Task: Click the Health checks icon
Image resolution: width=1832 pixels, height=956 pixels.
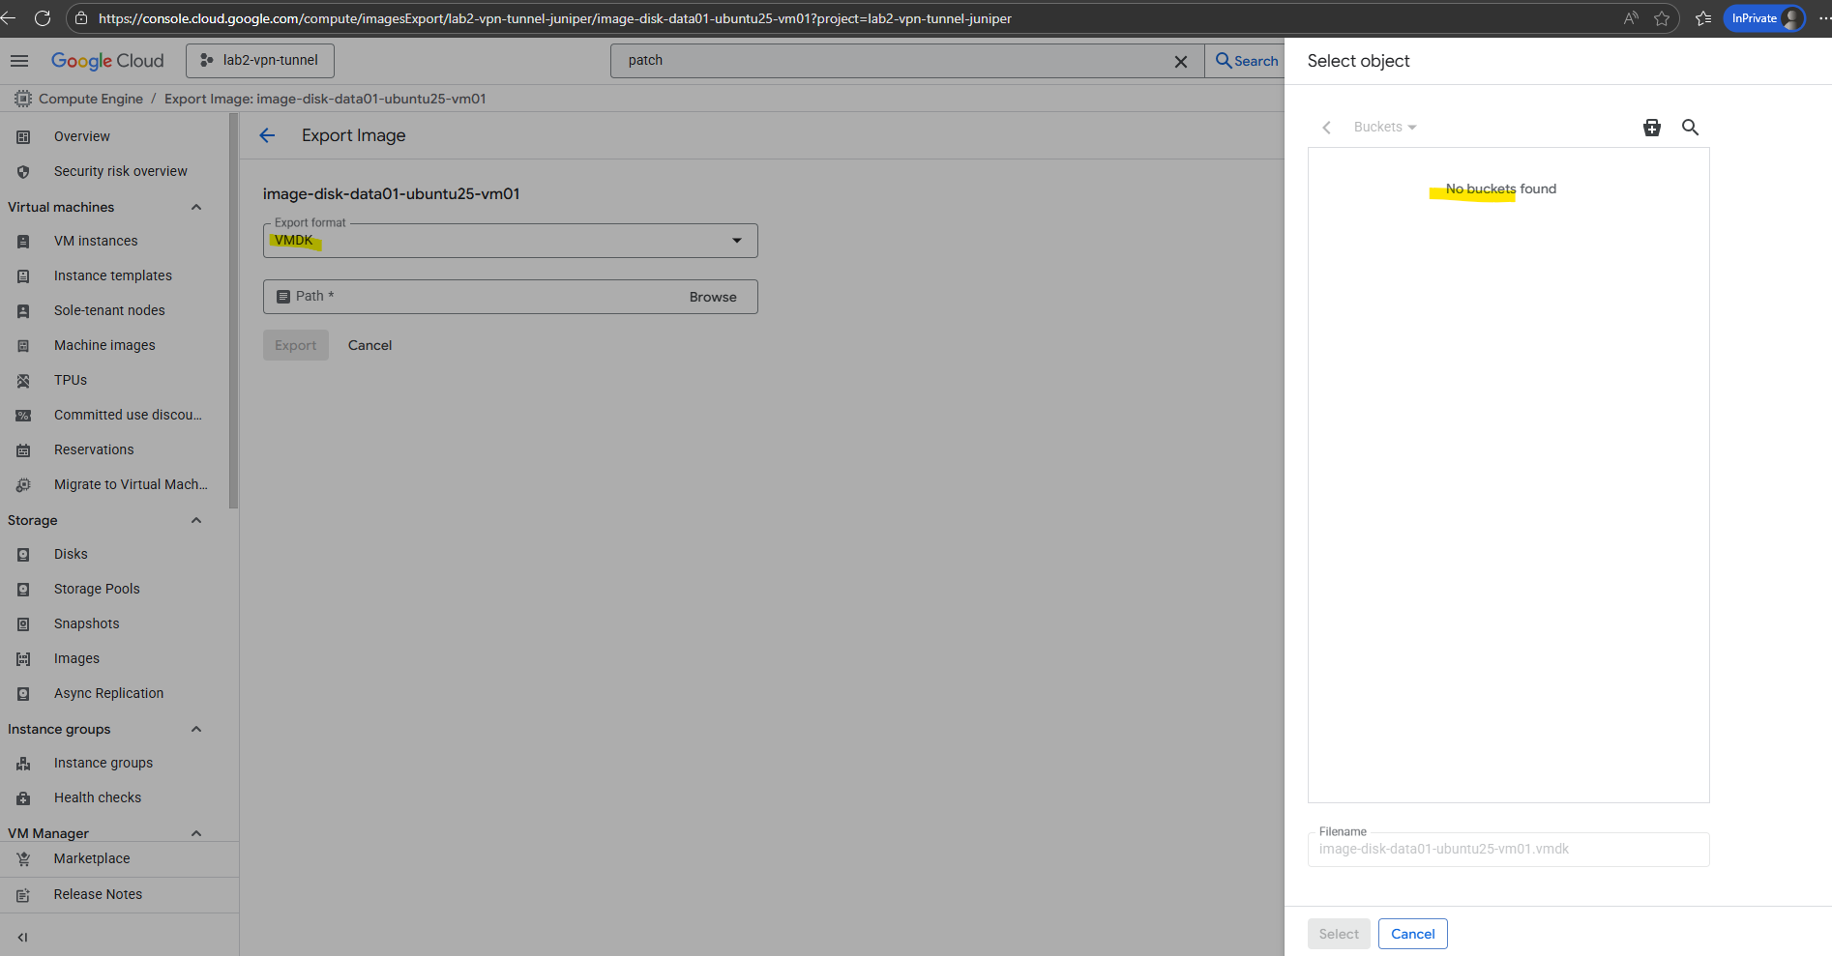Action: (x=23, y=797)
